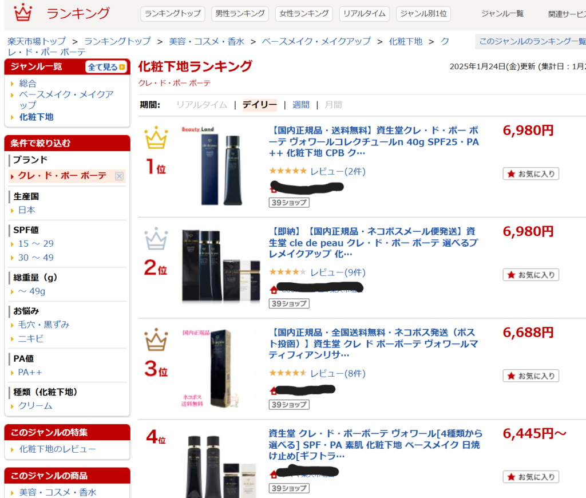Viewport: 586px width, 498px height.
Task: Open ランキングトップ tab
Action: click(x=173, y=14)
